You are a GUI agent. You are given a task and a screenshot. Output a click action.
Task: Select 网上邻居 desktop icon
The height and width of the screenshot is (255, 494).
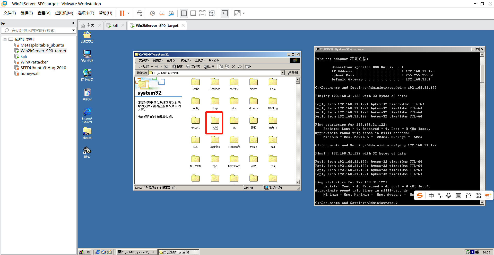[x=87, y=75]
